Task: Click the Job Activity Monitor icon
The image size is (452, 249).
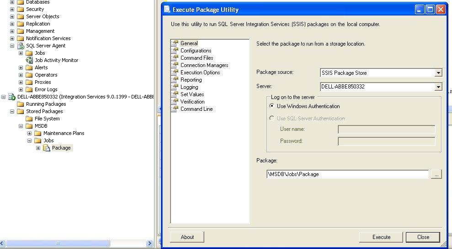Action: click(x=29, y=60)
